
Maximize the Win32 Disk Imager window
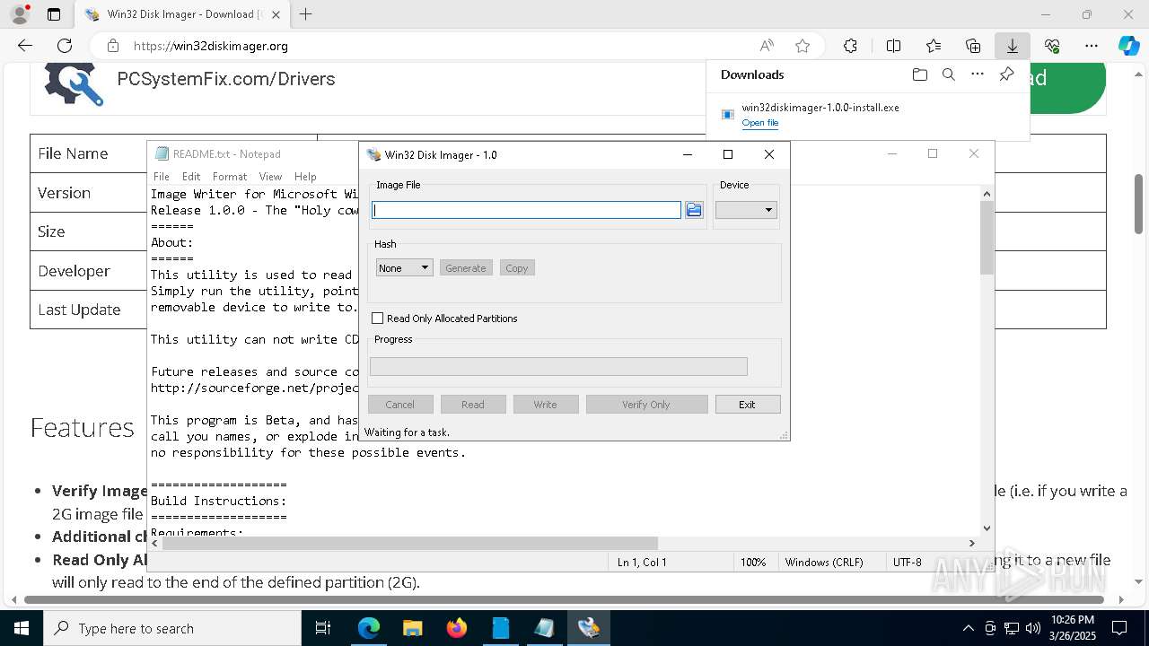click(728, 154)
